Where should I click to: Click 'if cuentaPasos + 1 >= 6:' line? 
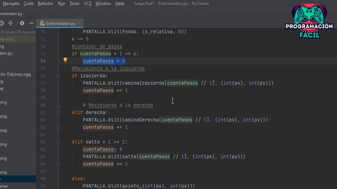pyautogui.click(x=105, y=54)
